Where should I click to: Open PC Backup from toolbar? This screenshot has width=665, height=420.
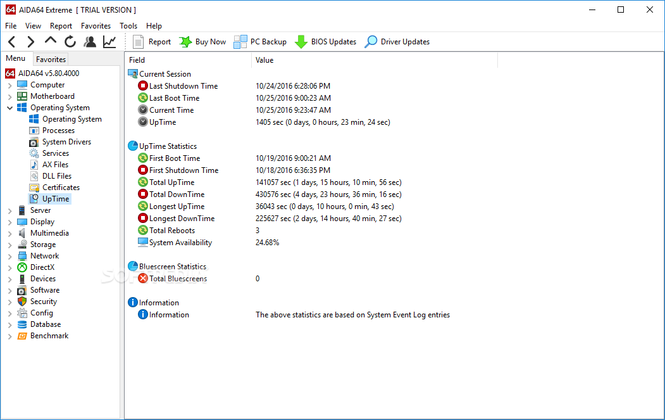click(x=260, y=42)
